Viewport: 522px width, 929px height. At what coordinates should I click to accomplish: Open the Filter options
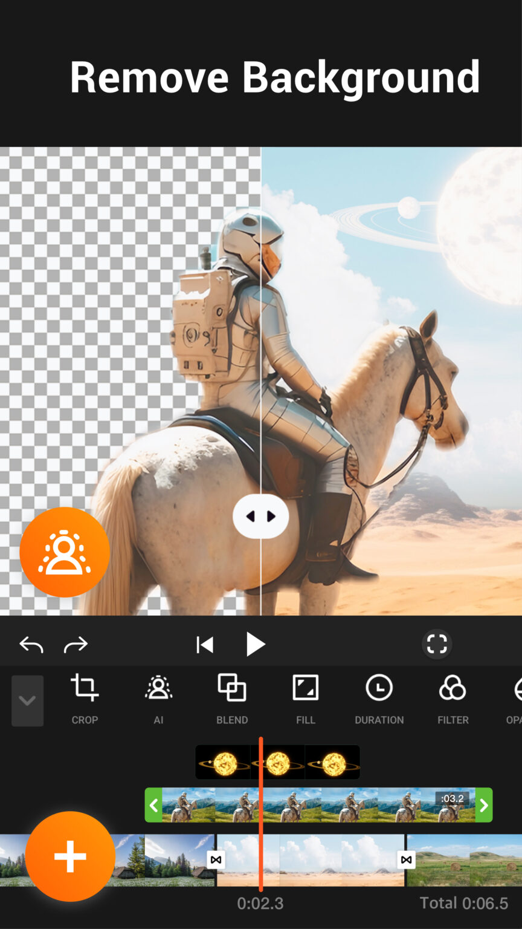tap(453, 700)
